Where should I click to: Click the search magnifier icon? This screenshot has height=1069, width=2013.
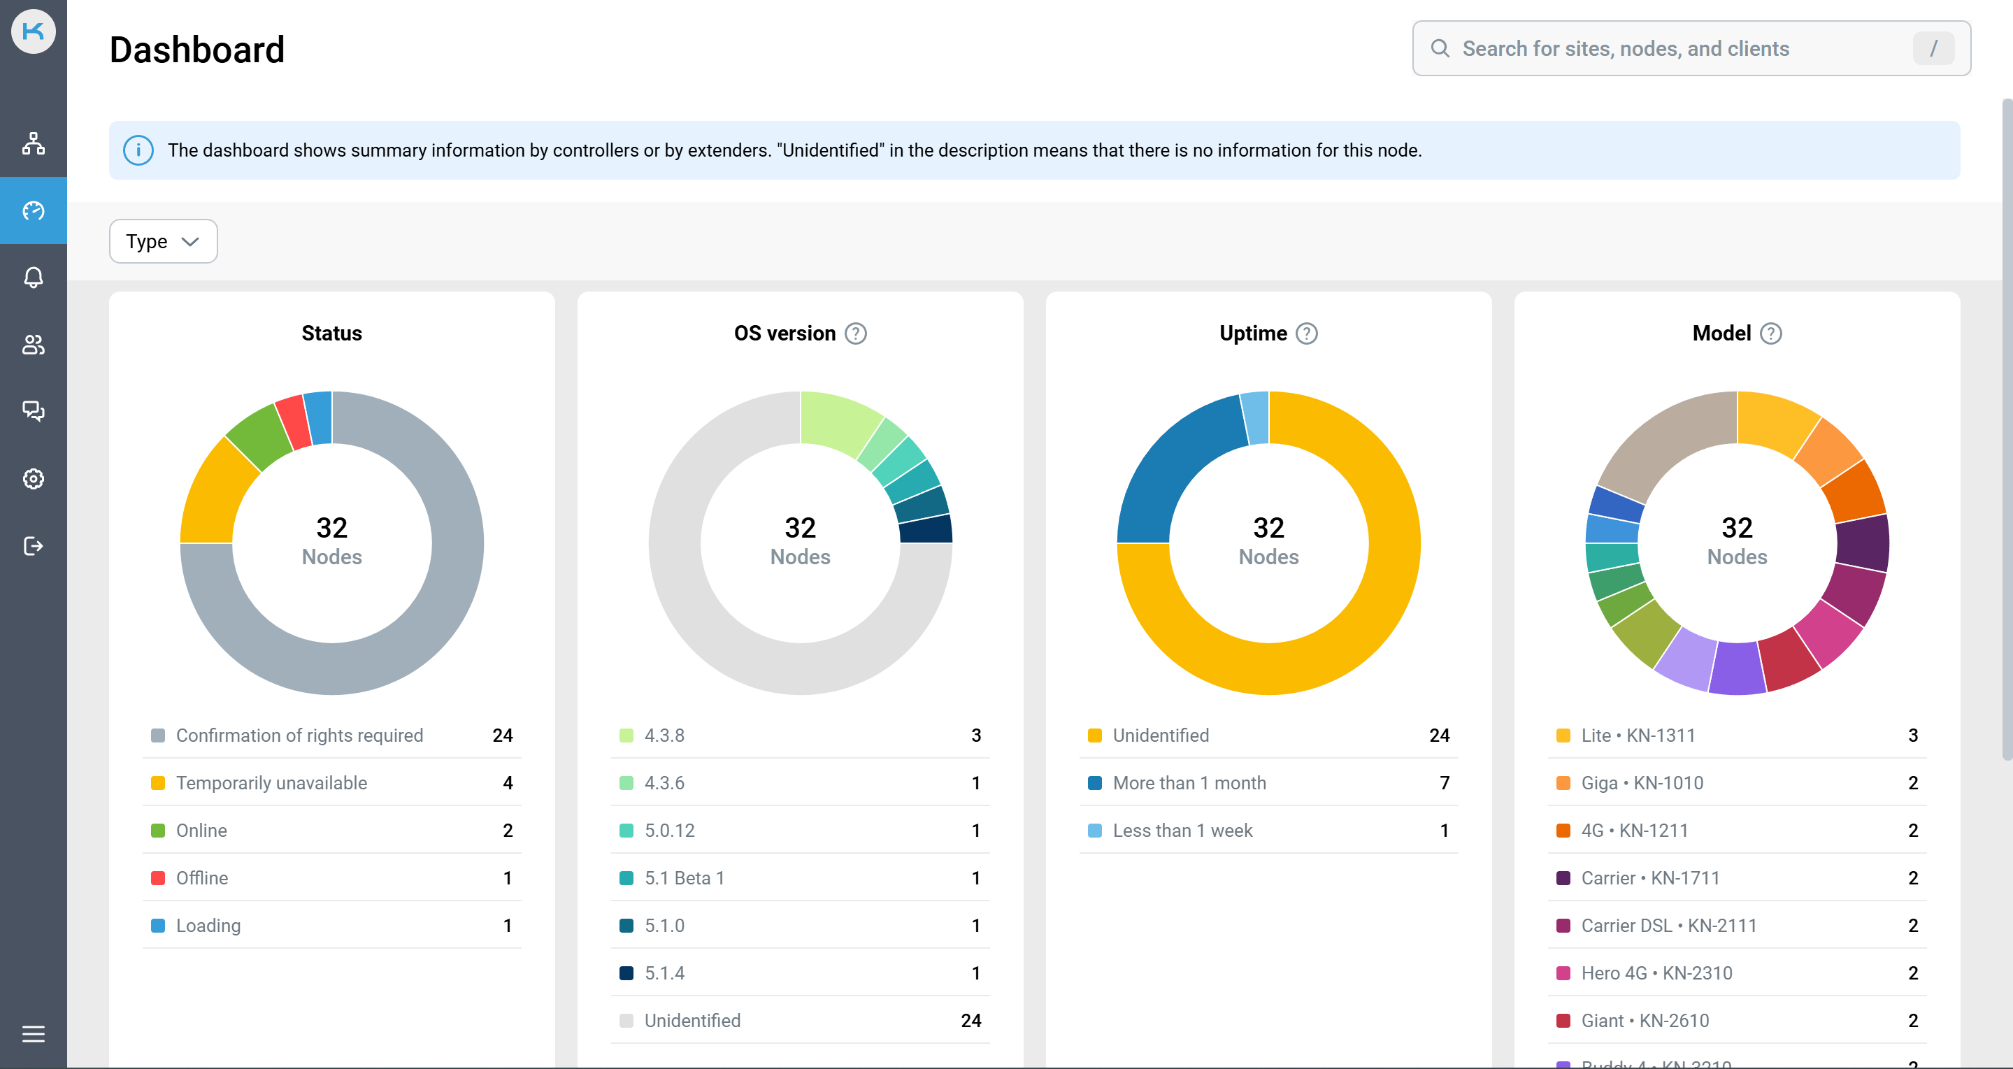pos(1440,48)
